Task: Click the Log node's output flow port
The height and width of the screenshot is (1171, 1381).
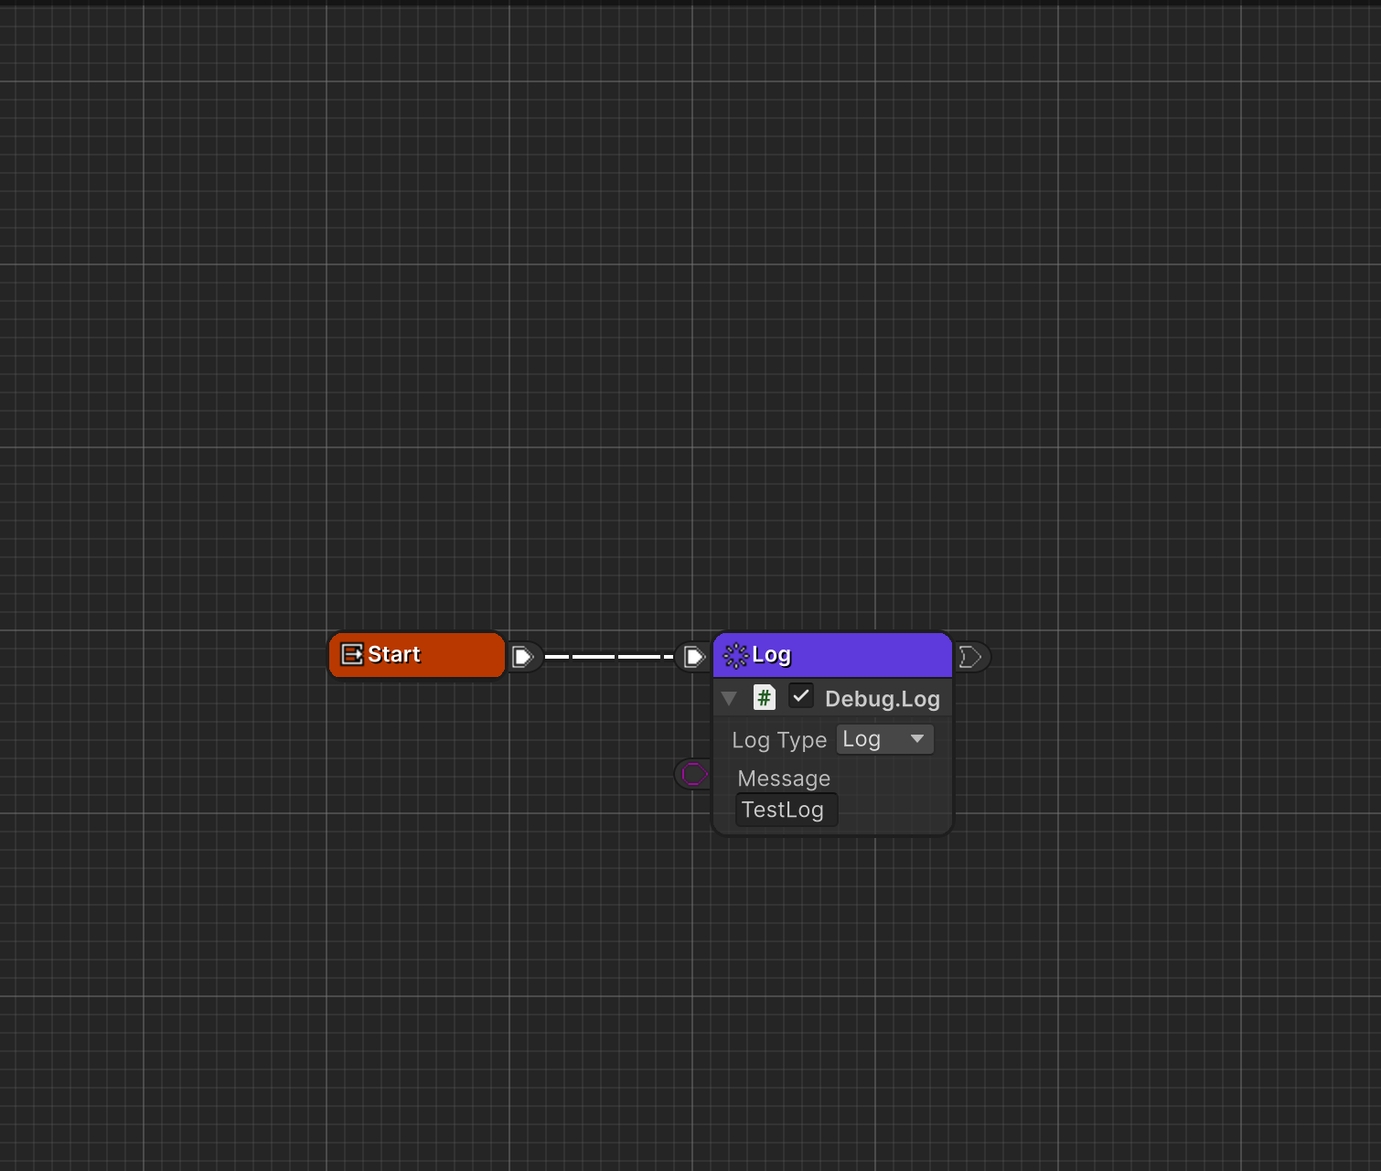Action: click(970, 656)
